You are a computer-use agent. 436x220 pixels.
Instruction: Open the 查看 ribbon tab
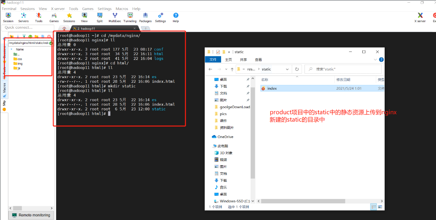[x=258, y=60]
